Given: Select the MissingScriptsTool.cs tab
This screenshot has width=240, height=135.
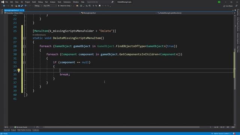Looking at the screenshot, I should coord(12,10).
